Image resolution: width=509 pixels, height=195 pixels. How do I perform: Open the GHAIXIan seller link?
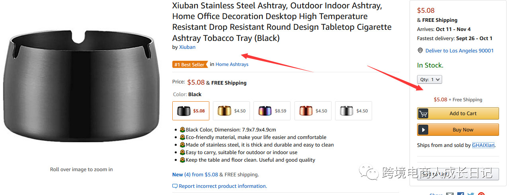[483, 145]
